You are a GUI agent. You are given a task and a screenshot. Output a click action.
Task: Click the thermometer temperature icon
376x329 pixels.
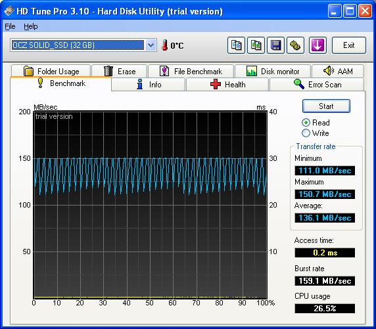[x=164, y=45]
